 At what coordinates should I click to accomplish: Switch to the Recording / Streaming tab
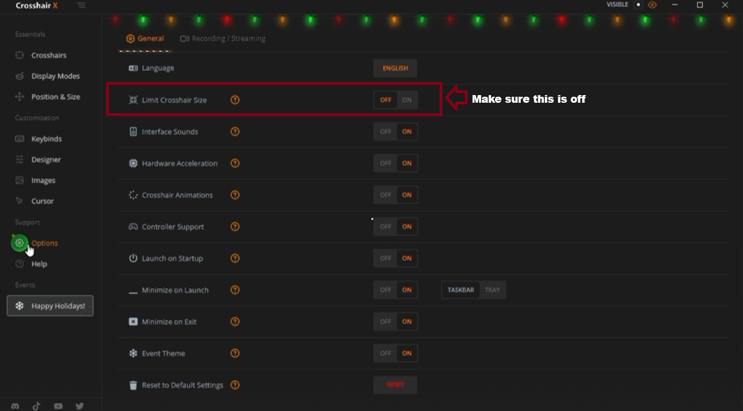pyautogui.click(x=223, y=39)
